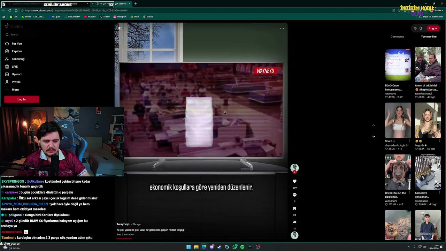Open the LIVE section
This screenshot has width=446, height=251.
click(x=11, y=67)
